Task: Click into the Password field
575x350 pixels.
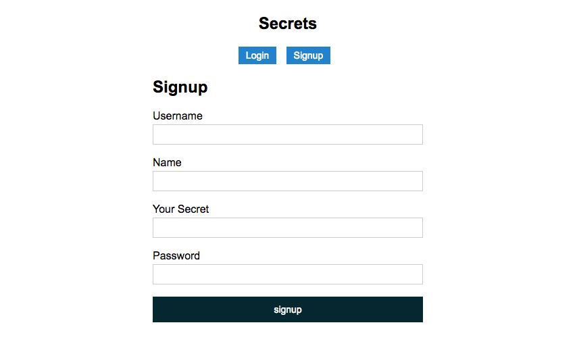Action: coord(287,274)
